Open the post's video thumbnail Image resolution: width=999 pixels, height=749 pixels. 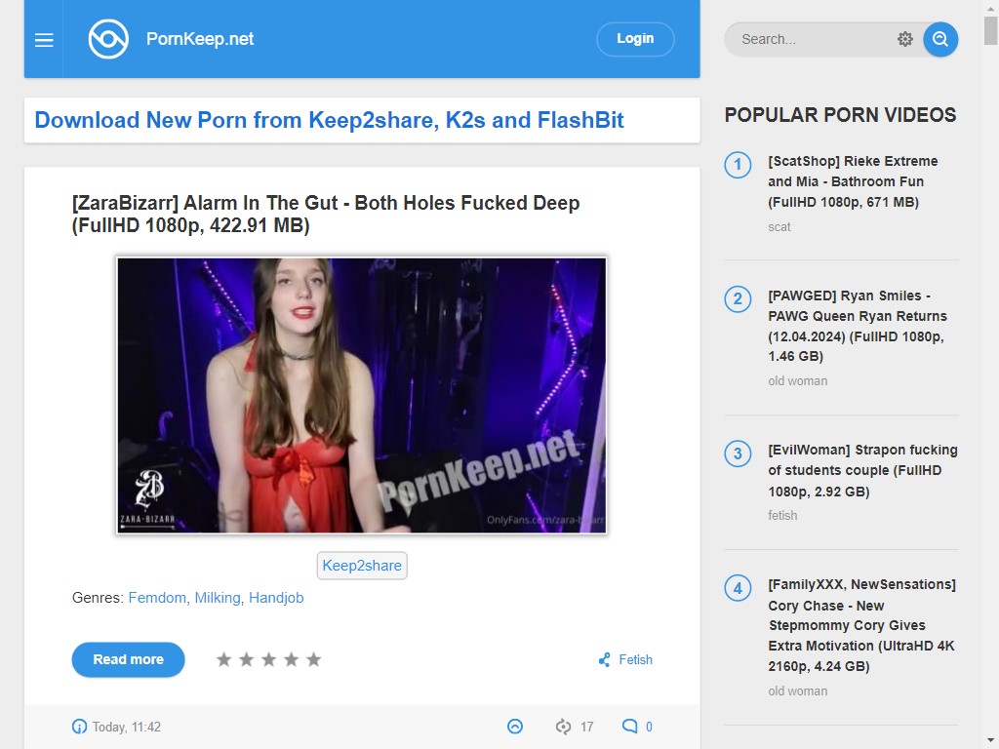point(362,395)
